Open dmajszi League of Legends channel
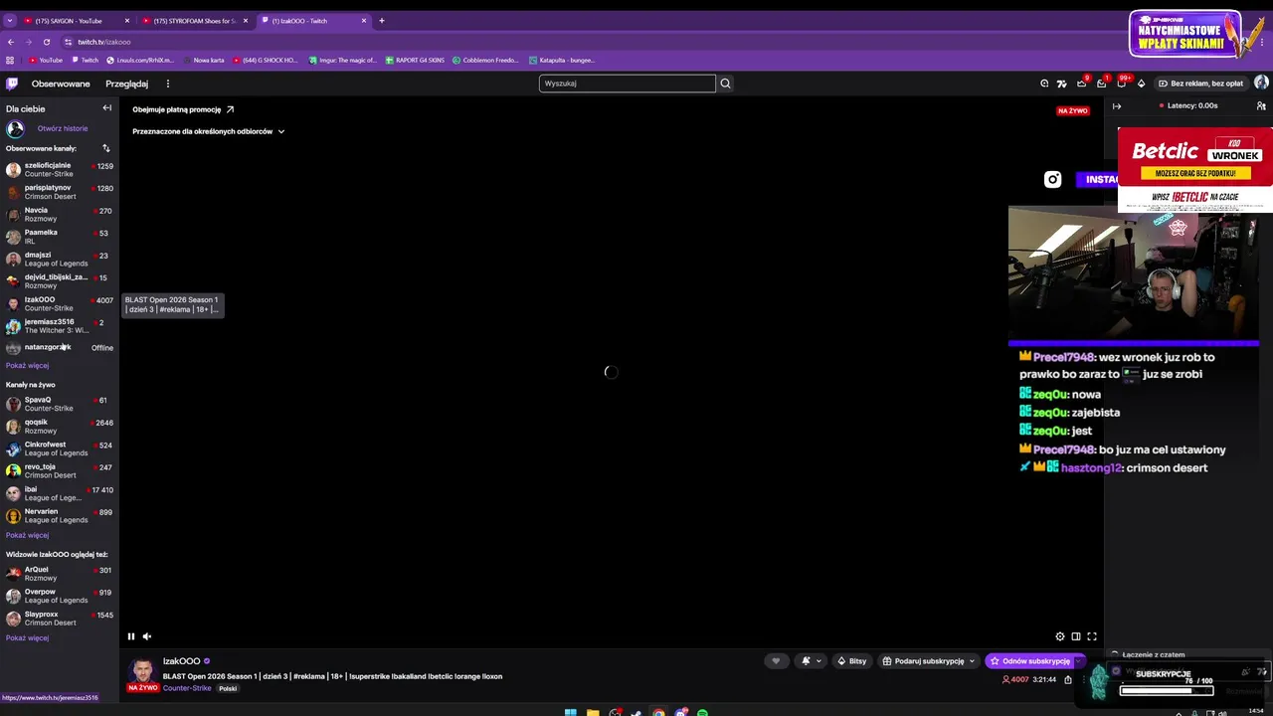The image size is (1273, 716). pos(60,260)
